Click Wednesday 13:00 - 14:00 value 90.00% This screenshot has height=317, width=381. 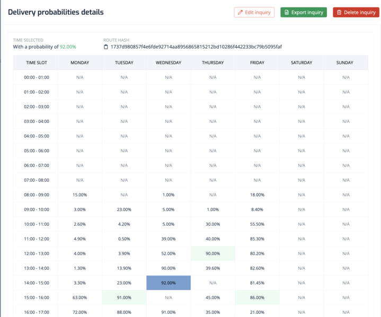click(x=169, y=268)
